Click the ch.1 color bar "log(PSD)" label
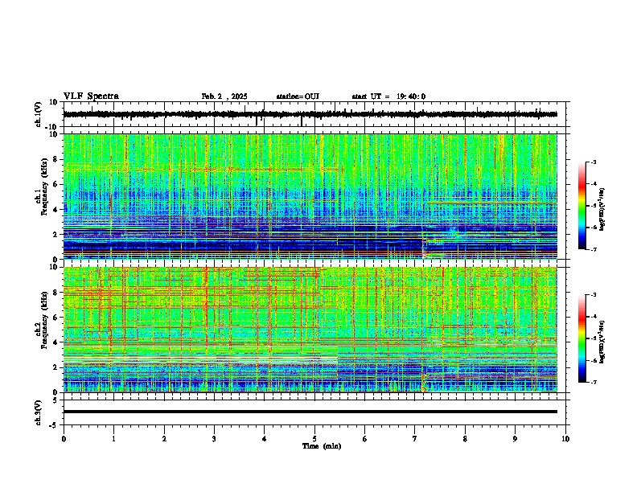 602,210
